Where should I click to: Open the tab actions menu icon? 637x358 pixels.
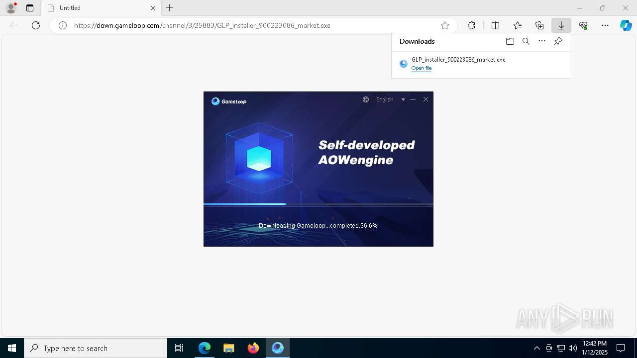30,8
